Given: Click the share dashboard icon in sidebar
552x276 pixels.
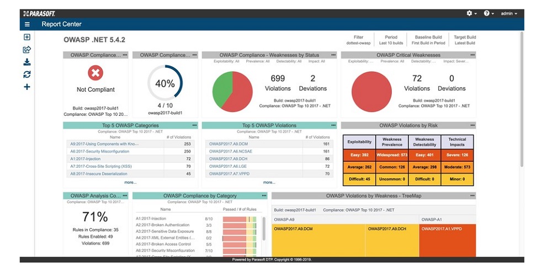Looking at the screenshot, I should click(x=26, y=50).
